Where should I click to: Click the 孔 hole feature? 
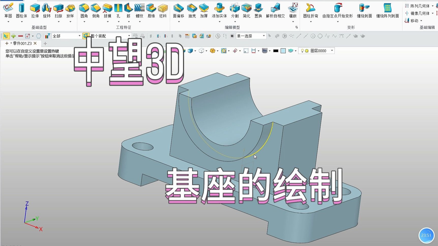coord(118,11)
